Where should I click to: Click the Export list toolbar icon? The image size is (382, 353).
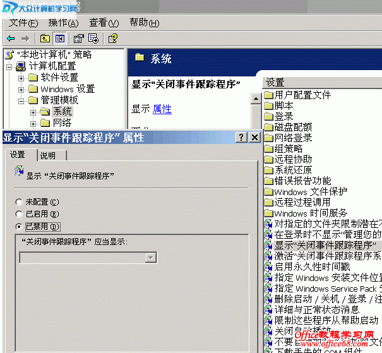click(x=93, y=39)
